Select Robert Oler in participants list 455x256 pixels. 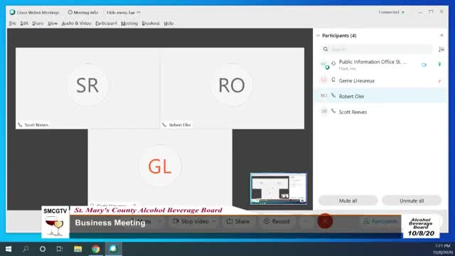[x=381, y=96]
